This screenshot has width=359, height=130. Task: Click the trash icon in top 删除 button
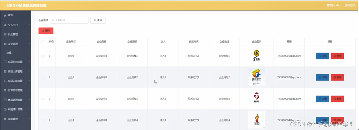(43, 31)
